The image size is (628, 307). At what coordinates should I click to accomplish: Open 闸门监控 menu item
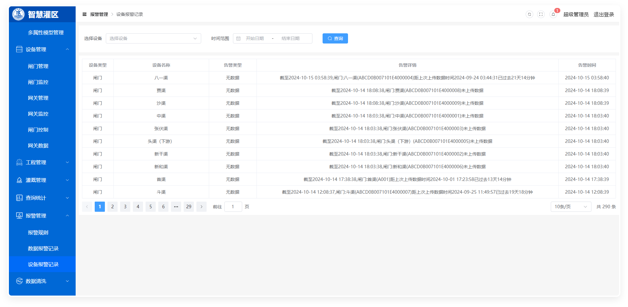tap(38, 82)
